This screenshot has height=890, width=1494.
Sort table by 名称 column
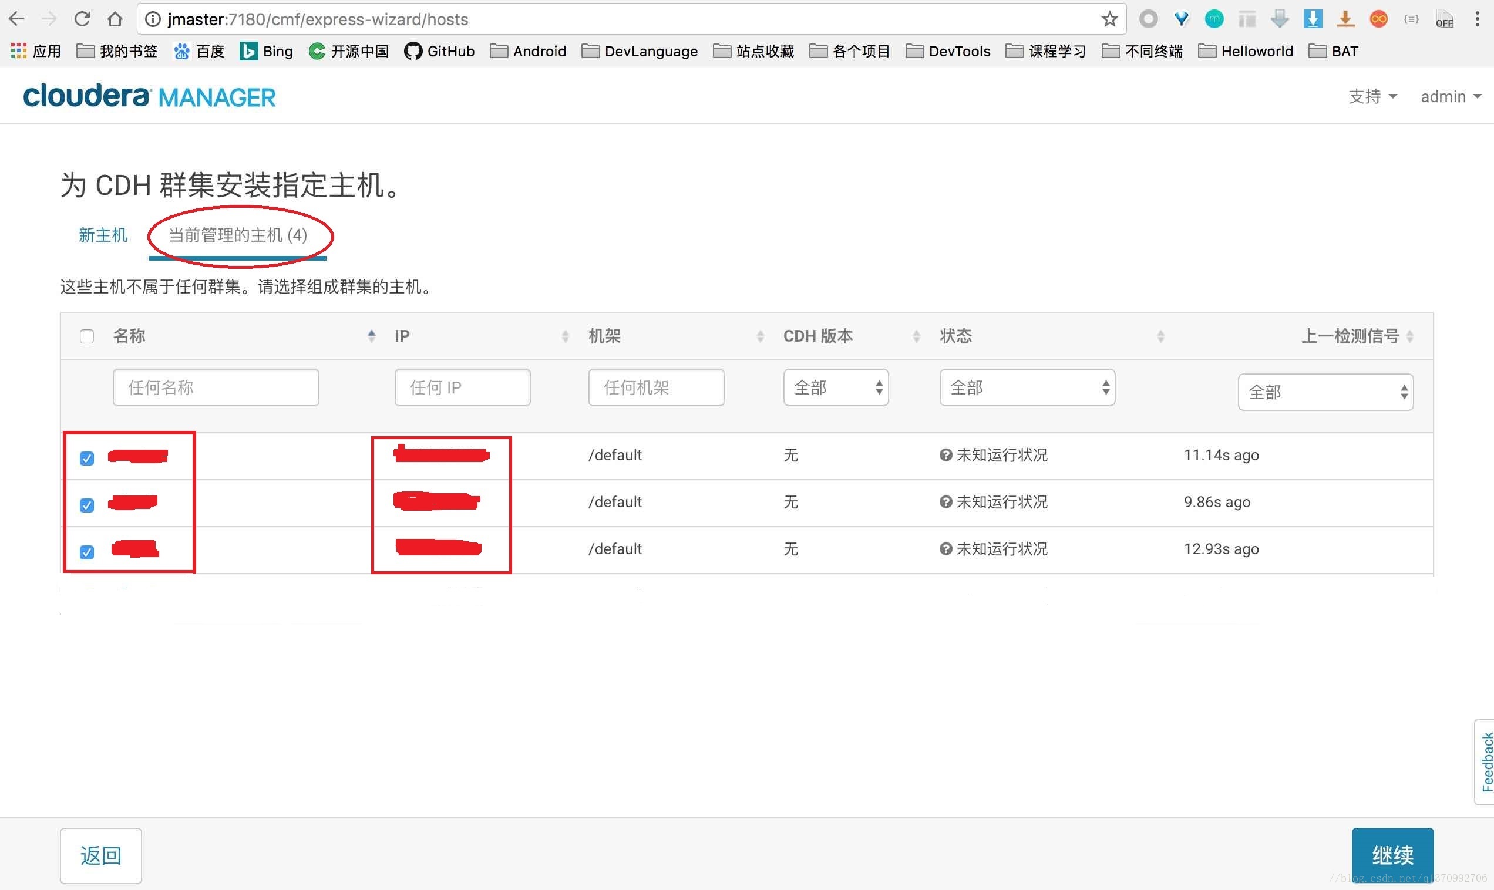click(371, 336)
